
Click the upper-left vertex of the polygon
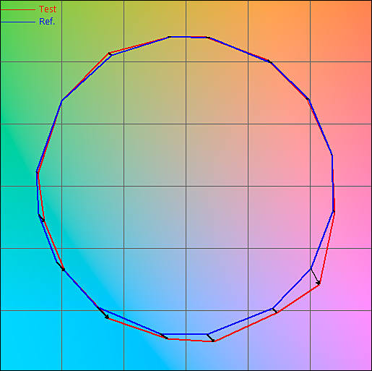click(x=110, y=54)
